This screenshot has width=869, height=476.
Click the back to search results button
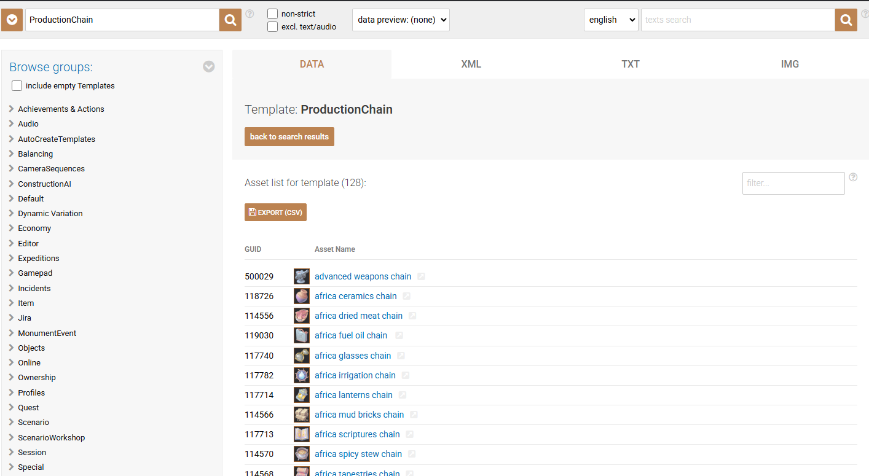[289, 136]
